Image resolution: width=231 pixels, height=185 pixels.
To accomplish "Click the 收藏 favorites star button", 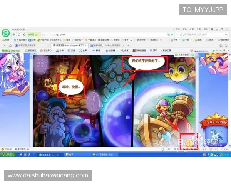I will click(x=5, y=40).
